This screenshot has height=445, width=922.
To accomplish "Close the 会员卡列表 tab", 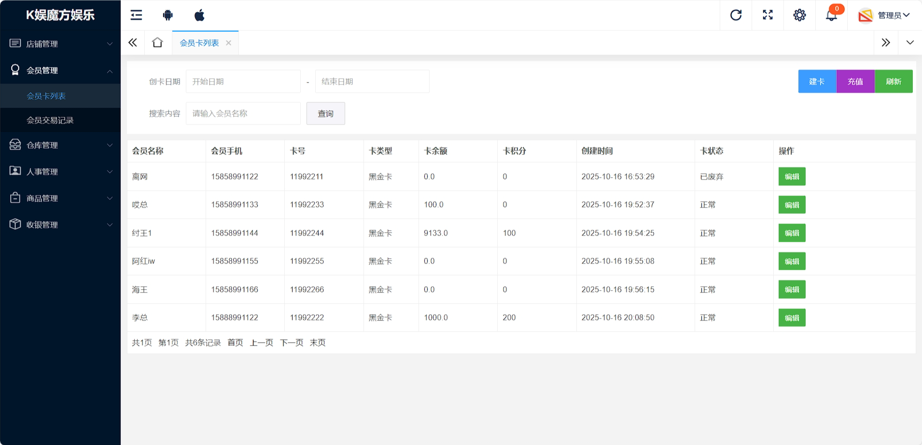I will (228, 43).
